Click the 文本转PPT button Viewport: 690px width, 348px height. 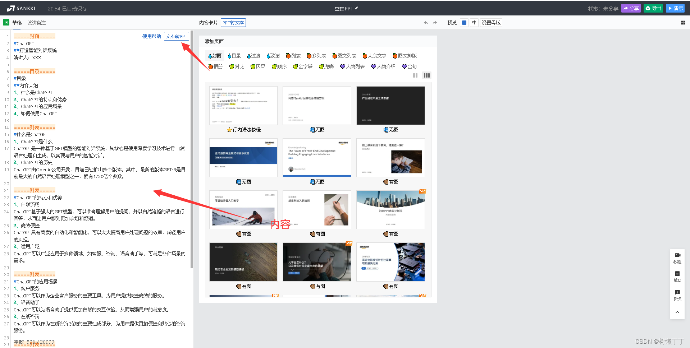click(177, 36)
